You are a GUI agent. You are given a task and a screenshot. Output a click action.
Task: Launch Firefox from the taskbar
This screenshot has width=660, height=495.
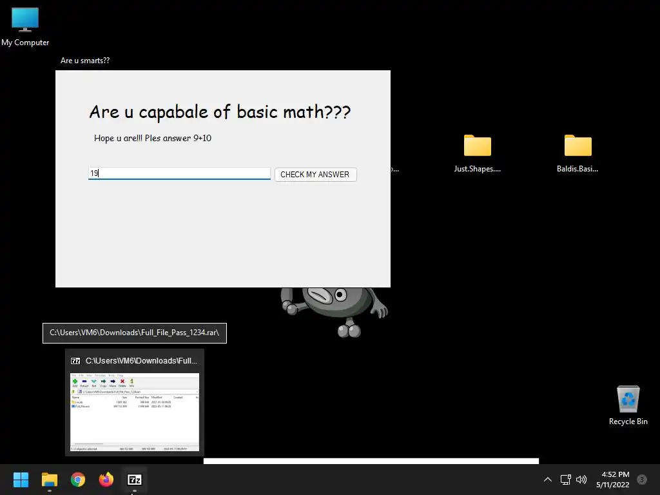[x=106, y=480]
